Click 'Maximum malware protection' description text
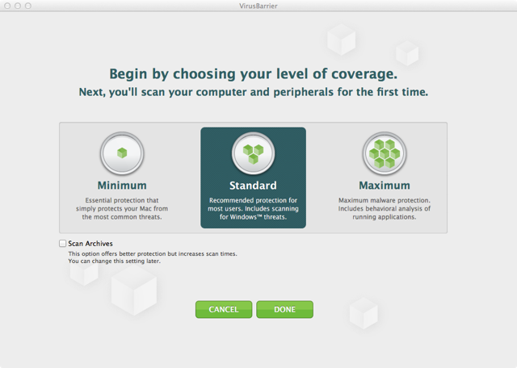Image resolution: width=517 pixels, height=368 pixels. point(385,208)
